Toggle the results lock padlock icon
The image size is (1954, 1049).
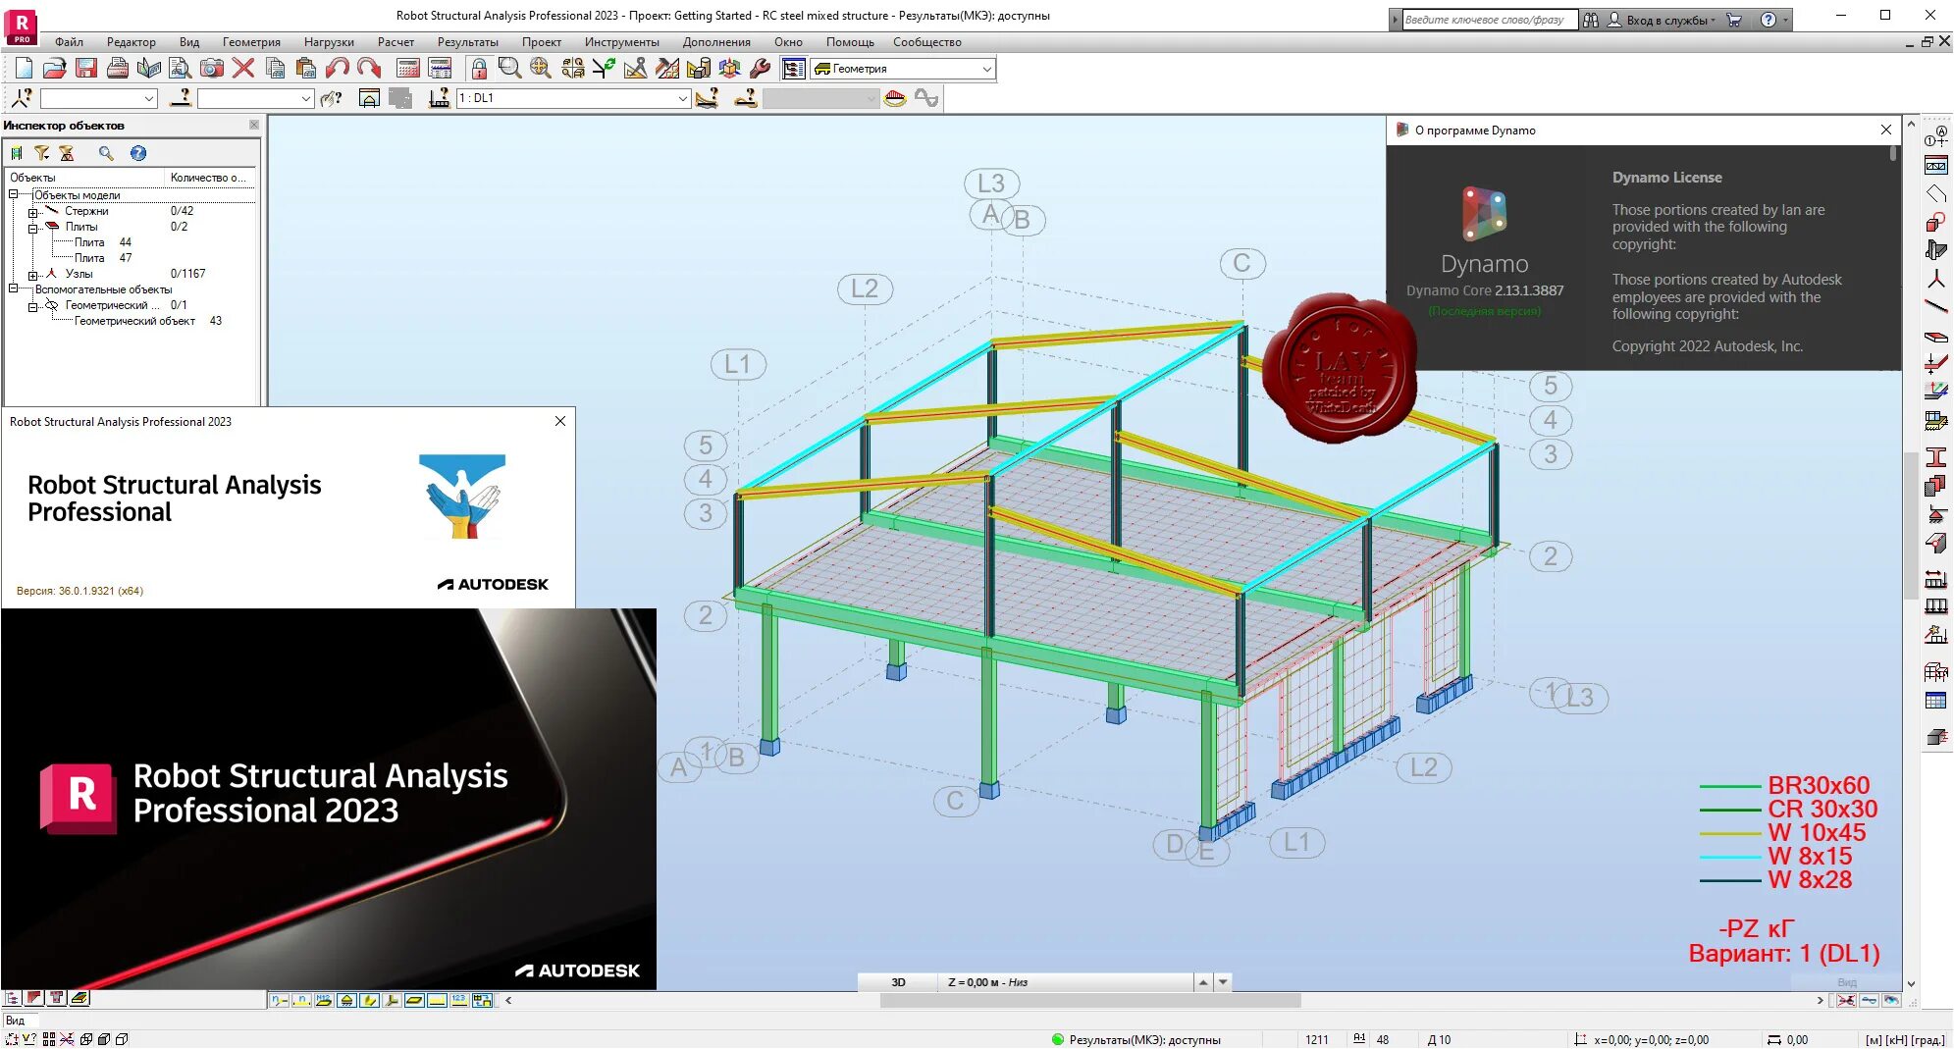click(479, 68)
